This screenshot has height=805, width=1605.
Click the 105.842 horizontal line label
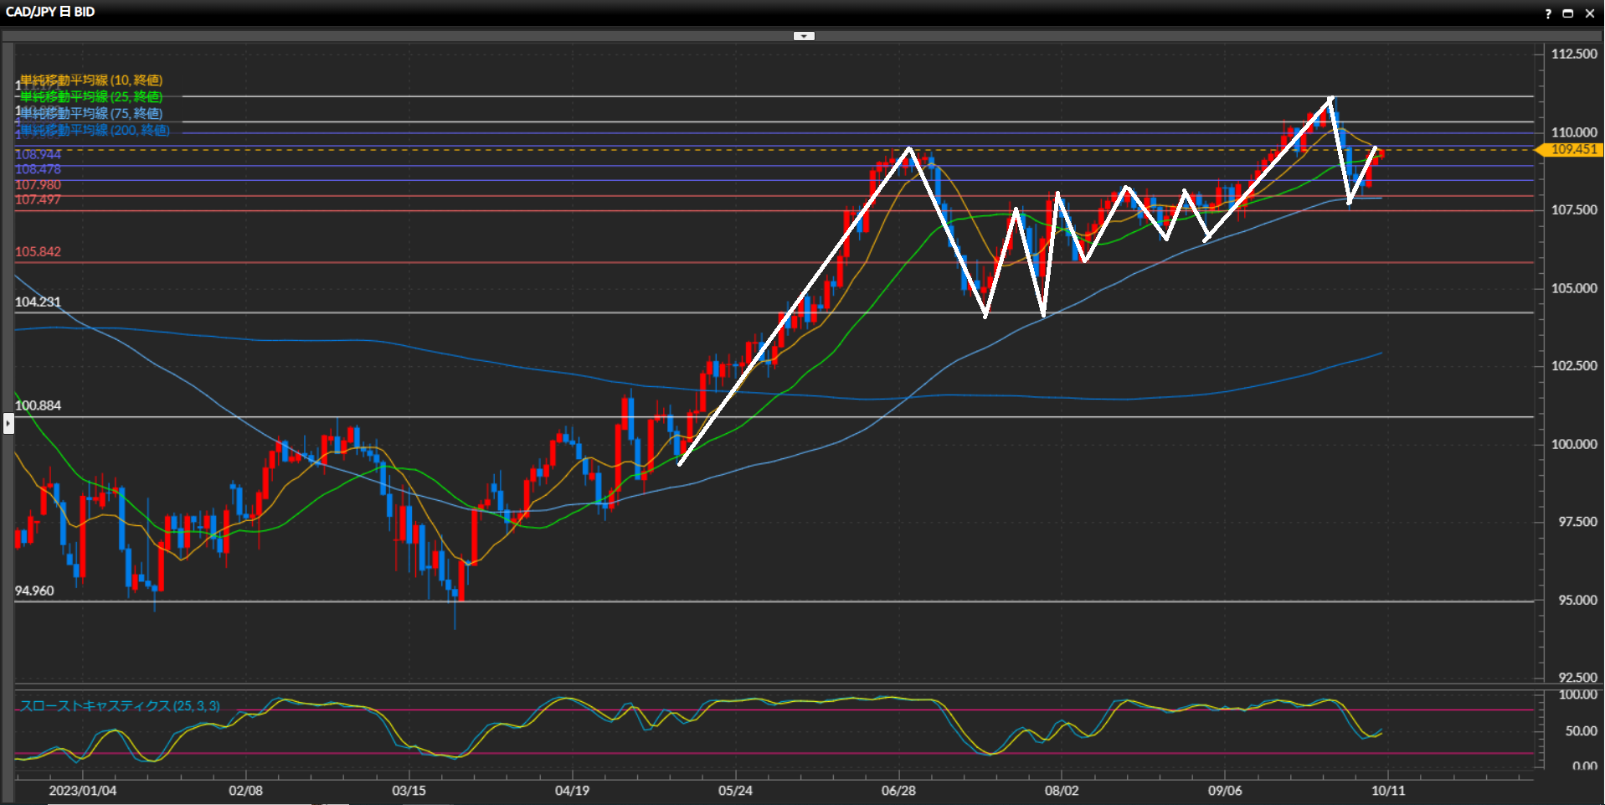[x=38, y=252]
